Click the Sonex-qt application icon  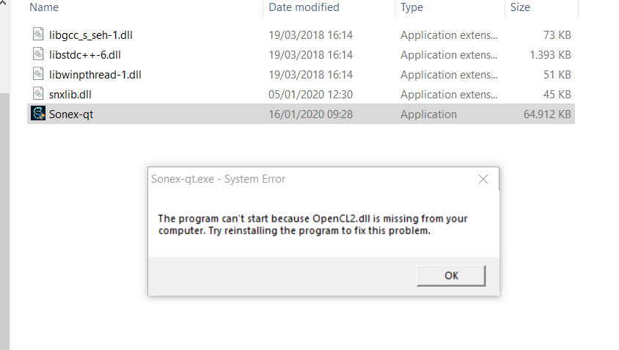coord(38,114)
